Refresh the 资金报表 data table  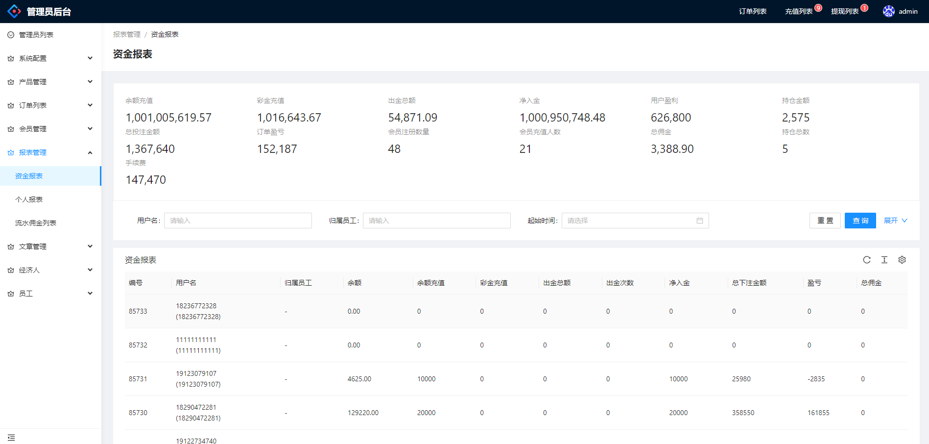pos(867,260)
